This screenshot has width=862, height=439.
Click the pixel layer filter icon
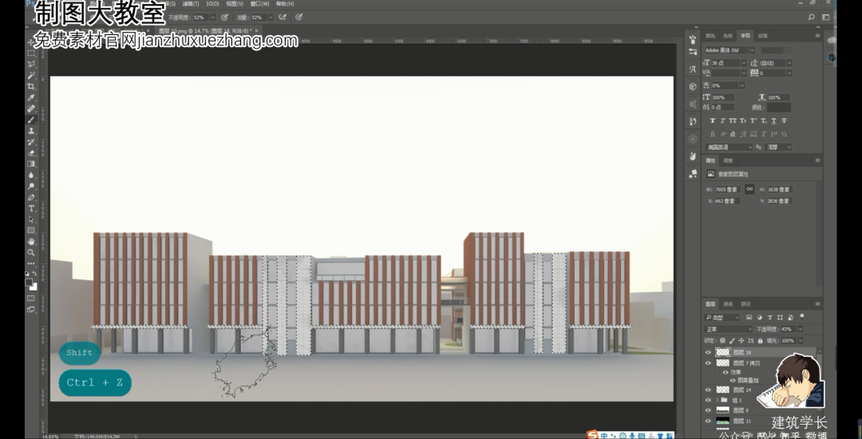749,317
